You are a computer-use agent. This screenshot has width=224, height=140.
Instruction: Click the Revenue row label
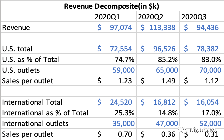click(16, 27)
